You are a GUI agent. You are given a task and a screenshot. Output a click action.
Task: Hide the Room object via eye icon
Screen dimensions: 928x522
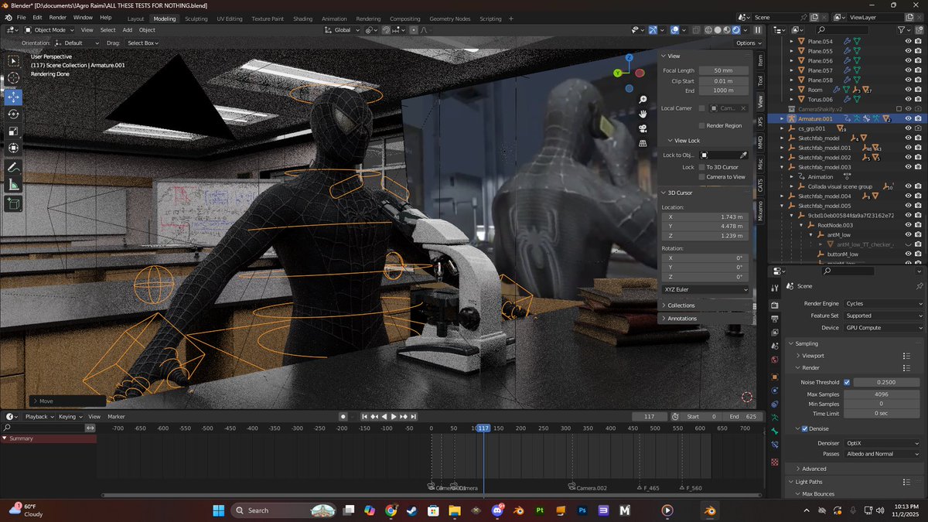tap(908, 90)
